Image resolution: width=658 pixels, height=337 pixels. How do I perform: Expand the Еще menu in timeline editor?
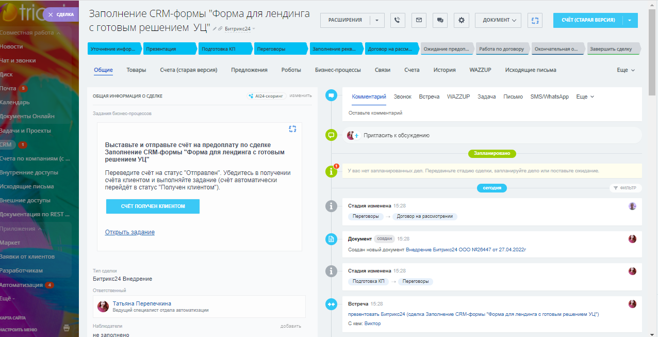pyautogui.click(x=585, y=97)
